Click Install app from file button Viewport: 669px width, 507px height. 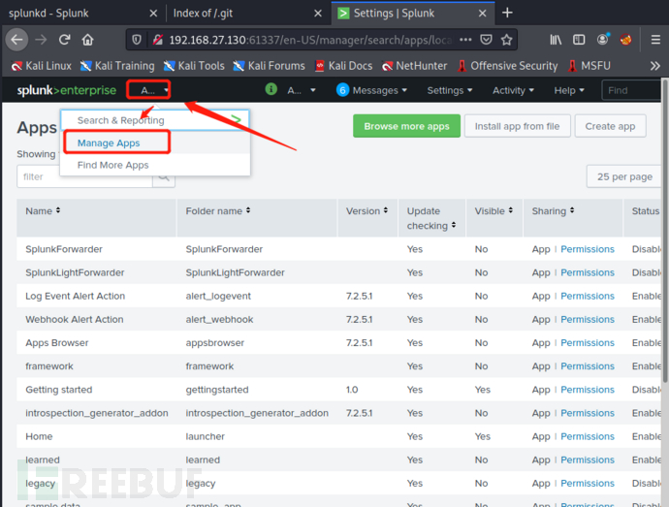(517, 126)
